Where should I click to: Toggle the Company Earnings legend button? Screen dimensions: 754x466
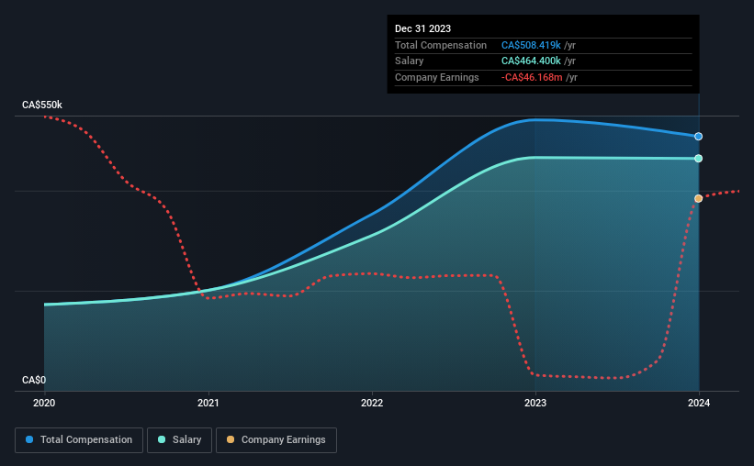[276, 440]
